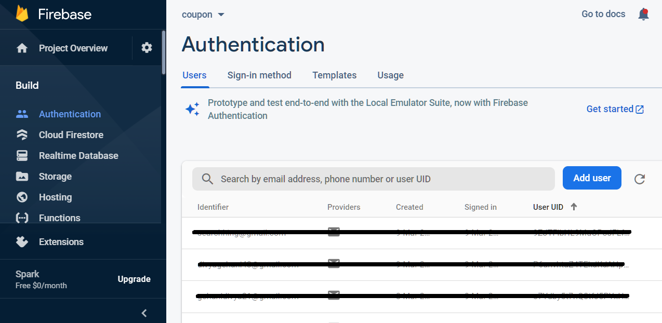Switch to Sign-in method tab

[x=259, y=75]
